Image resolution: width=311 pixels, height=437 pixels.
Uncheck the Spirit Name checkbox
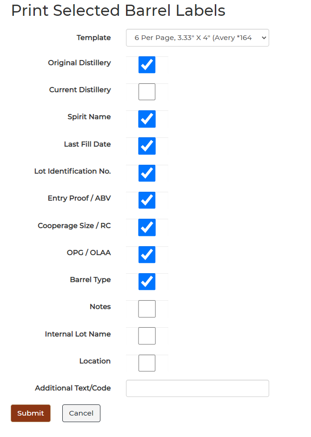click(x=147, y=119)
